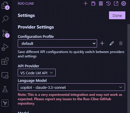Click the Done button

117,15
